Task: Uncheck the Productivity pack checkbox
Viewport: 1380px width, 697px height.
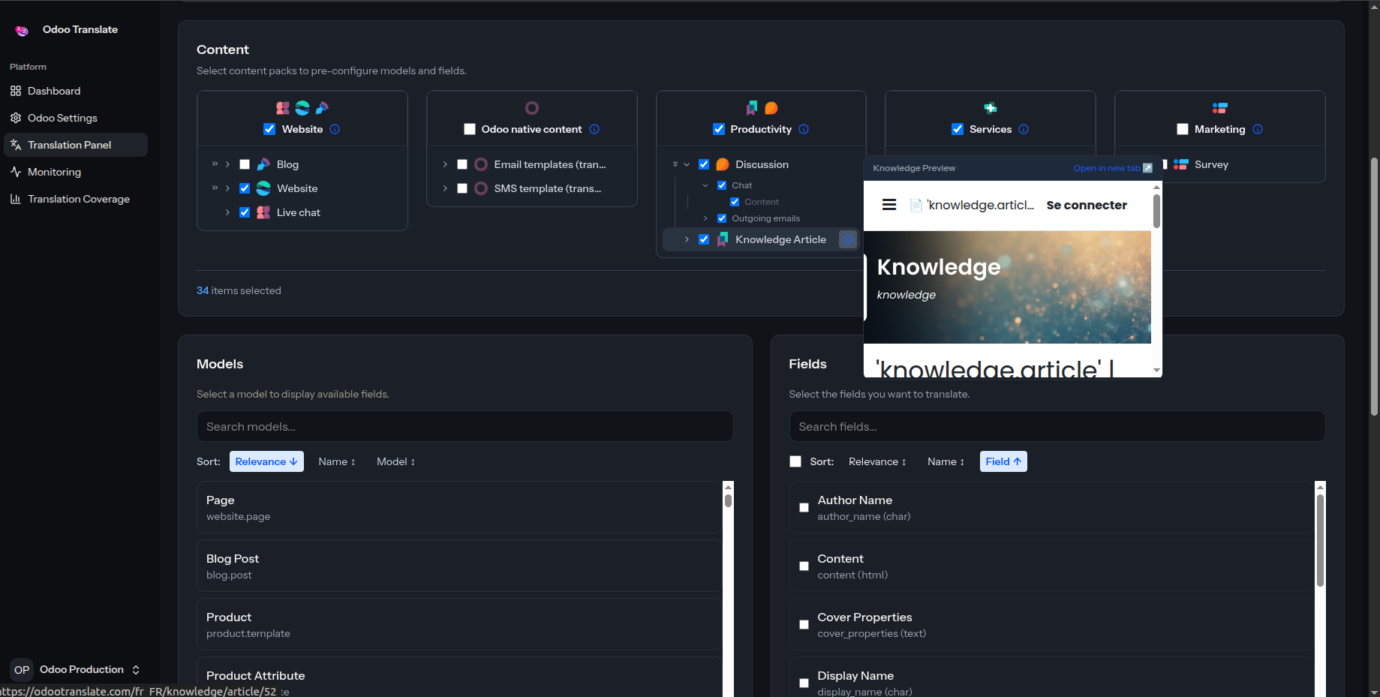Action: coord(719,129)
